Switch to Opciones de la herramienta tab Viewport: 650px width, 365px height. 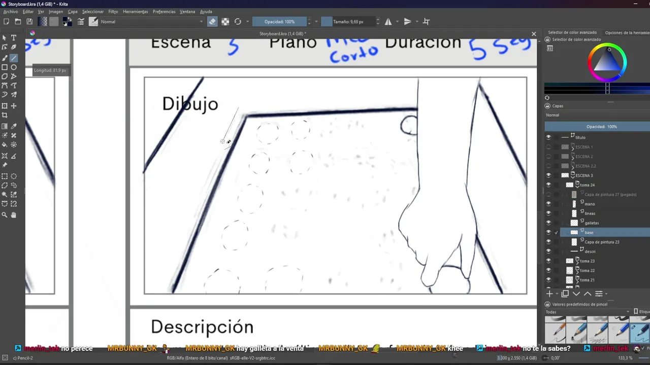(x=628, y=32)
